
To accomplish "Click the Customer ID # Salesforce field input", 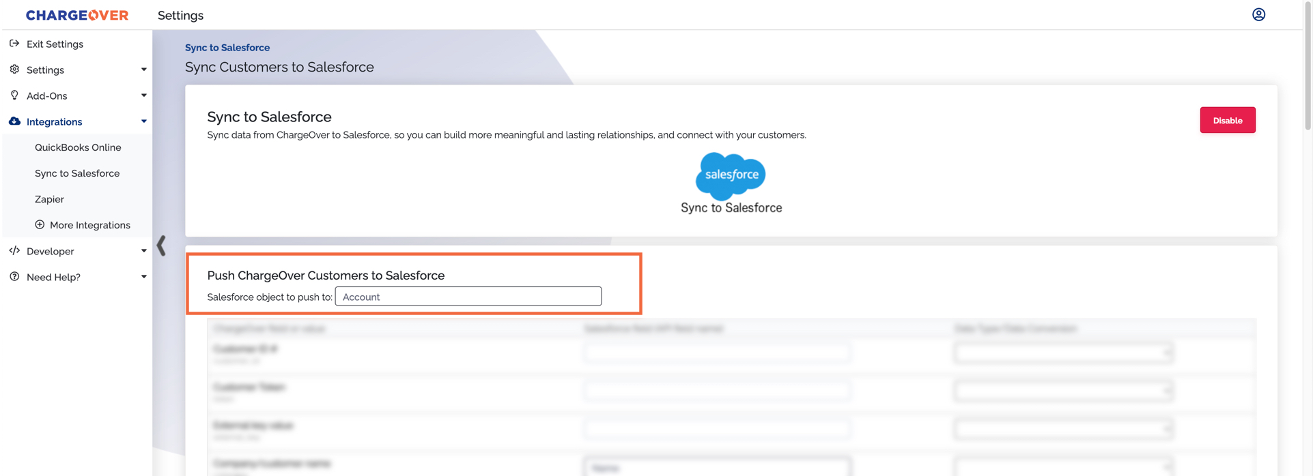I will point(717,353).
